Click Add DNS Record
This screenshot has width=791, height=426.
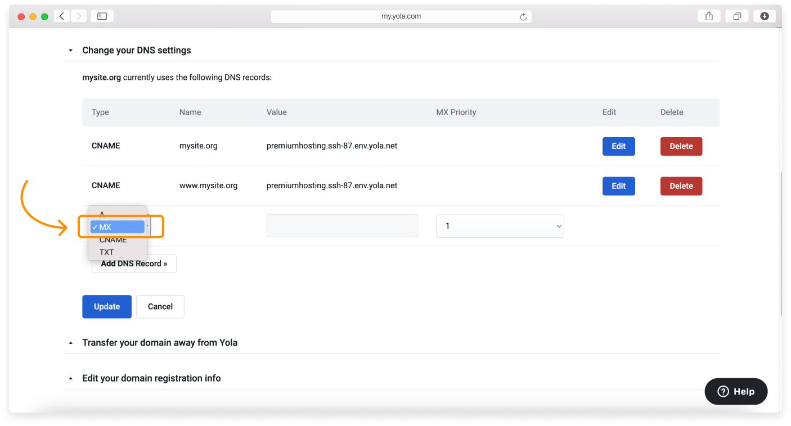point(134,263)
